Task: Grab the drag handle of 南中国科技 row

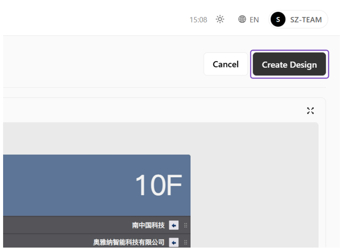Action: click(x=186, y=225)
